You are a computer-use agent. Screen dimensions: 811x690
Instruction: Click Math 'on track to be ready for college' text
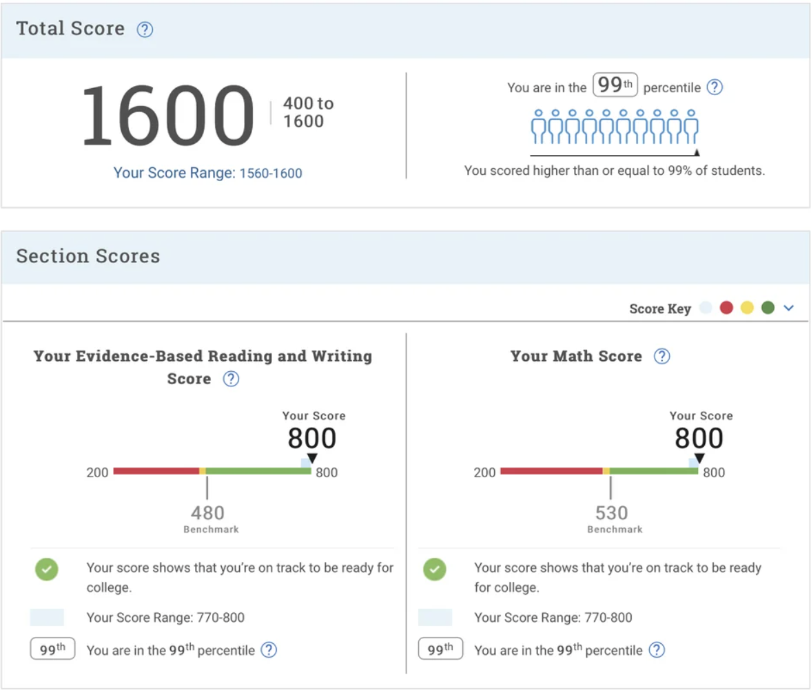pyautogui.click(x=617, y=577)
